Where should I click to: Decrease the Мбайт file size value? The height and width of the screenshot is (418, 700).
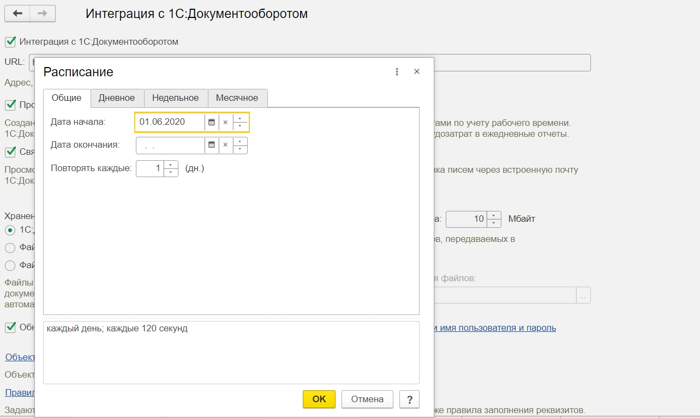[x=494, y=223]
